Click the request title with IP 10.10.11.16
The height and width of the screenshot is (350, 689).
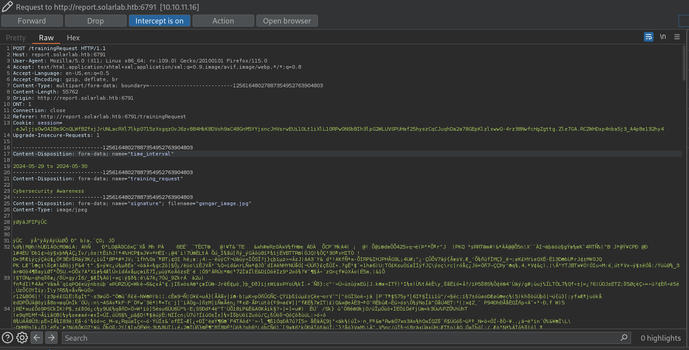point(108,7)
